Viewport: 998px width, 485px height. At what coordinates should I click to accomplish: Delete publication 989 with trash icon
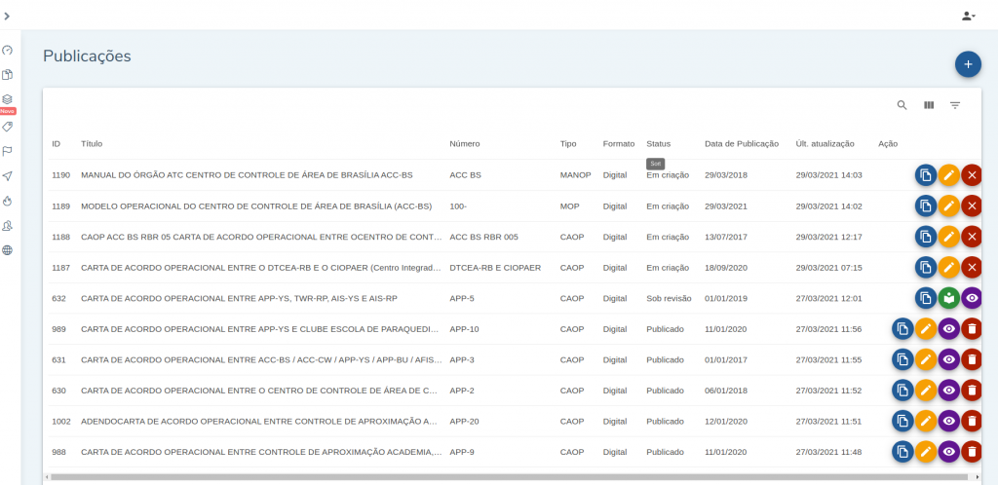pos(972,328)
